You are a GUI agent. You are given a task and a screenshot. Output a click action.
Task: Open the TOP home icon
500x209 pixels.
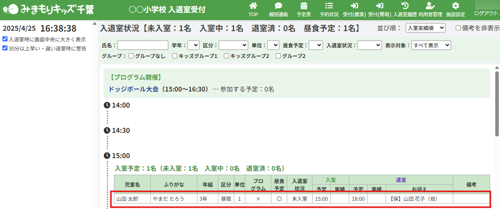(x=253, y=6)
